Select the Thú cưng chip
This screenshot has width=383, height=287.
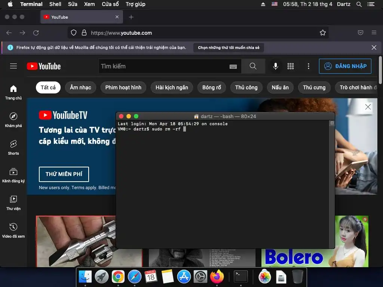pos(314,87)
